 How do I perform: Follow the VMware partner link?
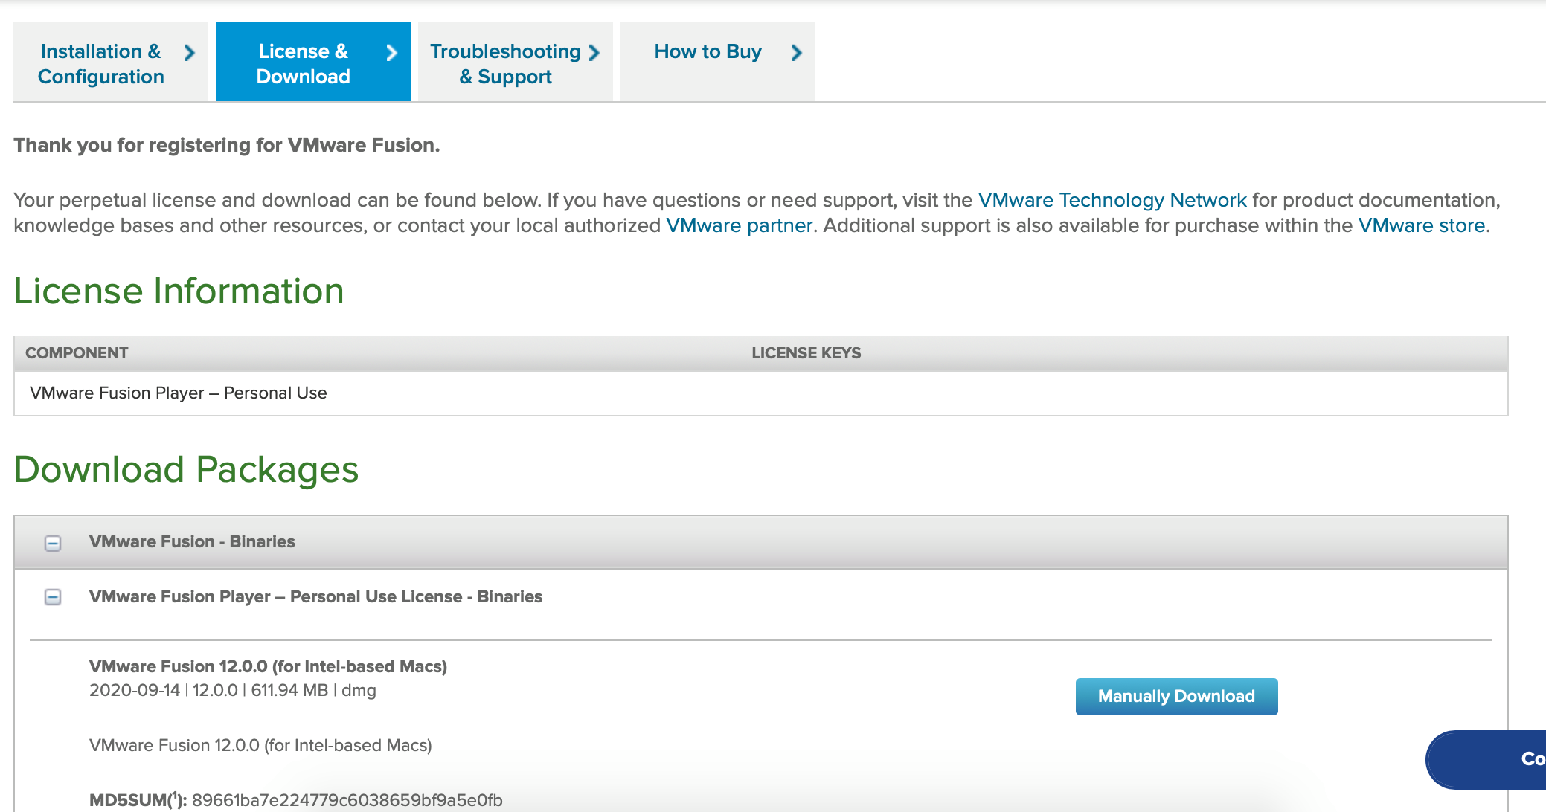tap(739, 225)
